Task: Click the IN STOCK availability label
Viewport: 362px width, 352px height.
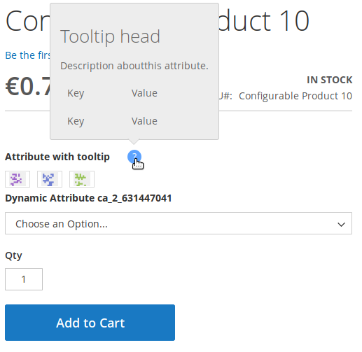Action: point(329,80)
